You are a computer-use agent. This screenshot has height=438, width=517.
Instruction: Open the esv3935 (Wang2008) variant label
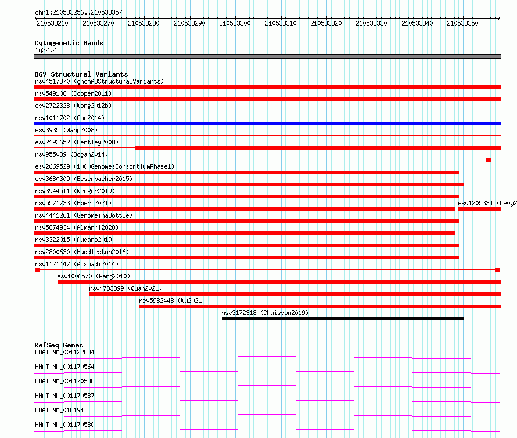click(66, 130)
